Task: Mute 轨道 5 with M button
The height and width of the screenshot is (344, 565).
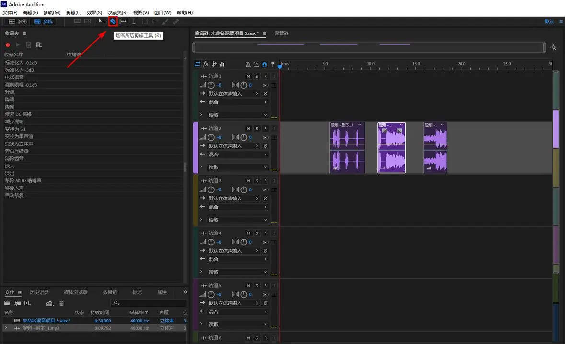Action: [x=248, y=286]
